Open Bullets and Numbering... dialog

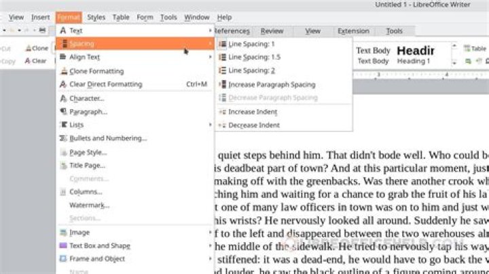point(135,138)
